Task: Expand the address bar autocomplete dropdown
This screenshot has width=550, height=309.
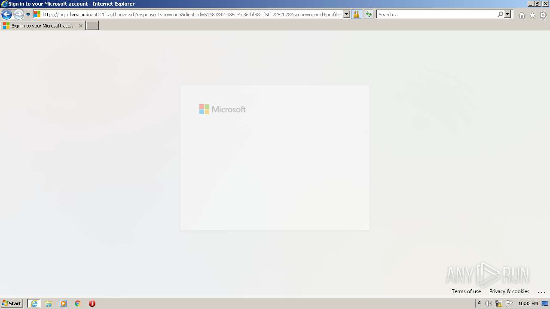Action: click(347, 15)
